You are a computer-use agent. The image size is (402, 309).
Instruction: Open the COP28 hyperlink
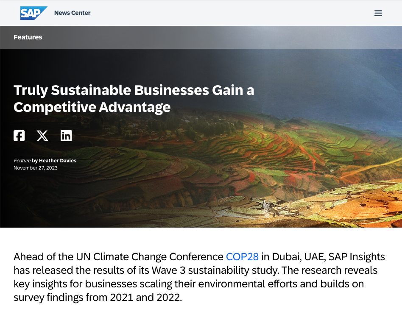[x=242, y=256]
